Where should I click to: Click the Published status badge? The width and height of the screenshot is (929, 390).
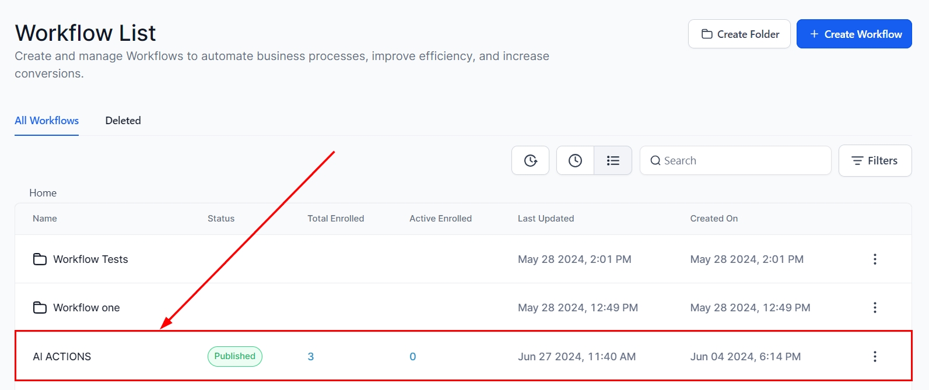234,356
